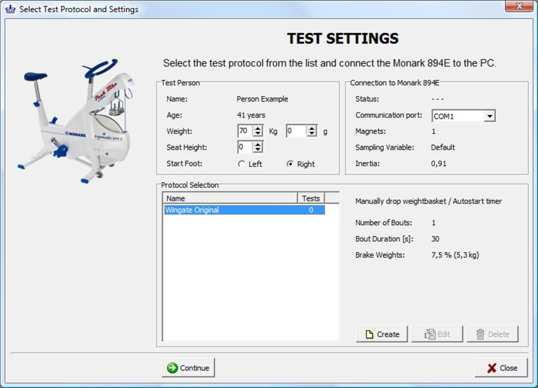538x388 pixels.
Task: Click the red X icon on Close button
Action: (491, 368)
